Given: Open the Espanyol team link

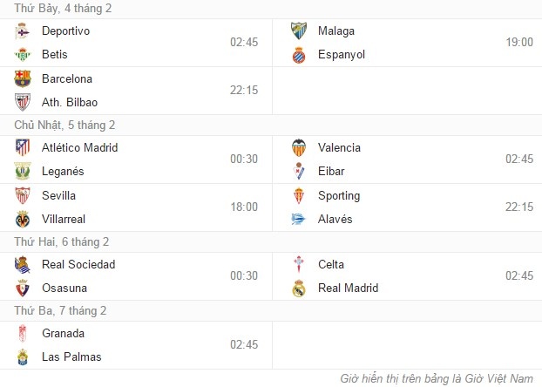Looking at the screenshot, I should coord(341,54).
